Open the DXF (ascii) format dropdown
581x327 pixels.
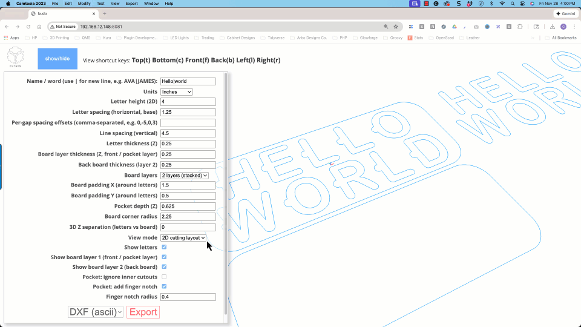(x=96, y=312)
